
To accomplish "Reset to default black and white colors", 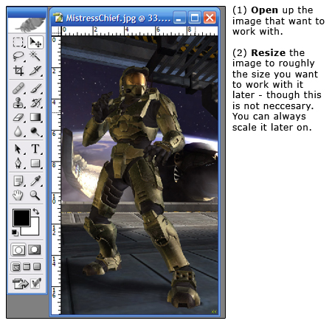I will pyautogui.click(x=15, y=232).
